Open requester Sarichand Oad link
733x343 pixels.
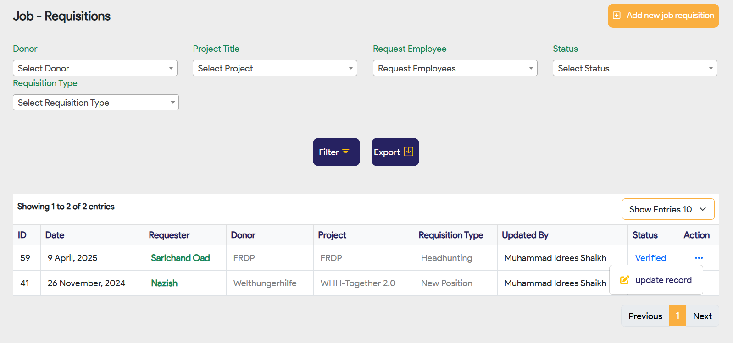pos(180,258)
